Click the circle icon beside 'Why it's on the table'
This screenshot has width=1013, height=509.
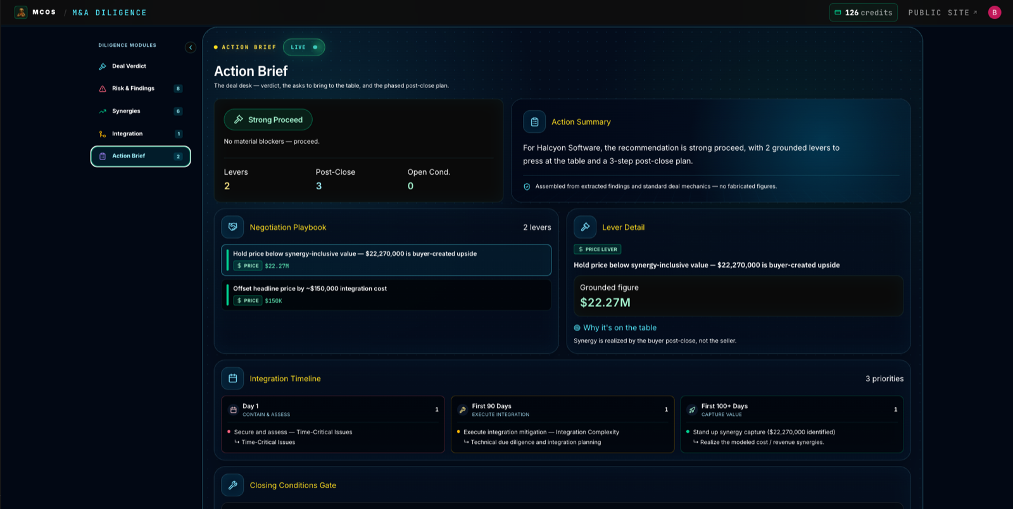577,328
